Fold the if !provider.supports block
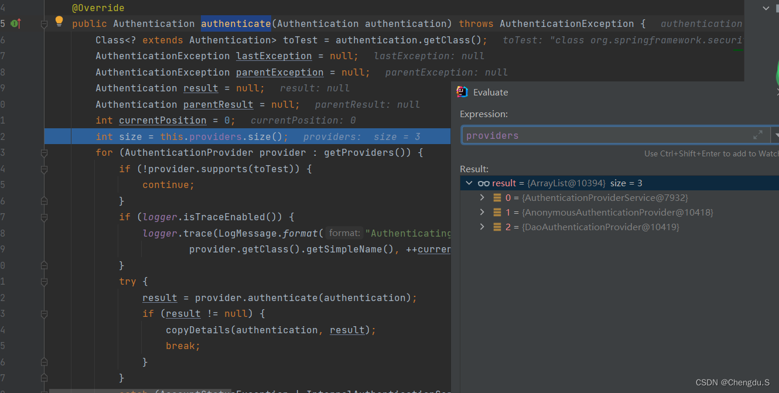Image resolution: width=779 pixels, height=393 pixels. (44, 169)
